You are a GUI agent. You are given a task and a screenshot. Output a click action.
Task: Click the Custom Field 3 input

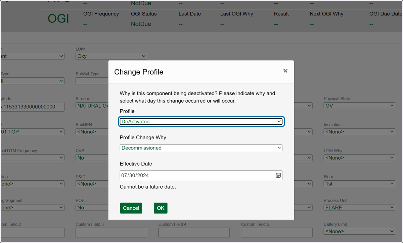pos(111,233)
